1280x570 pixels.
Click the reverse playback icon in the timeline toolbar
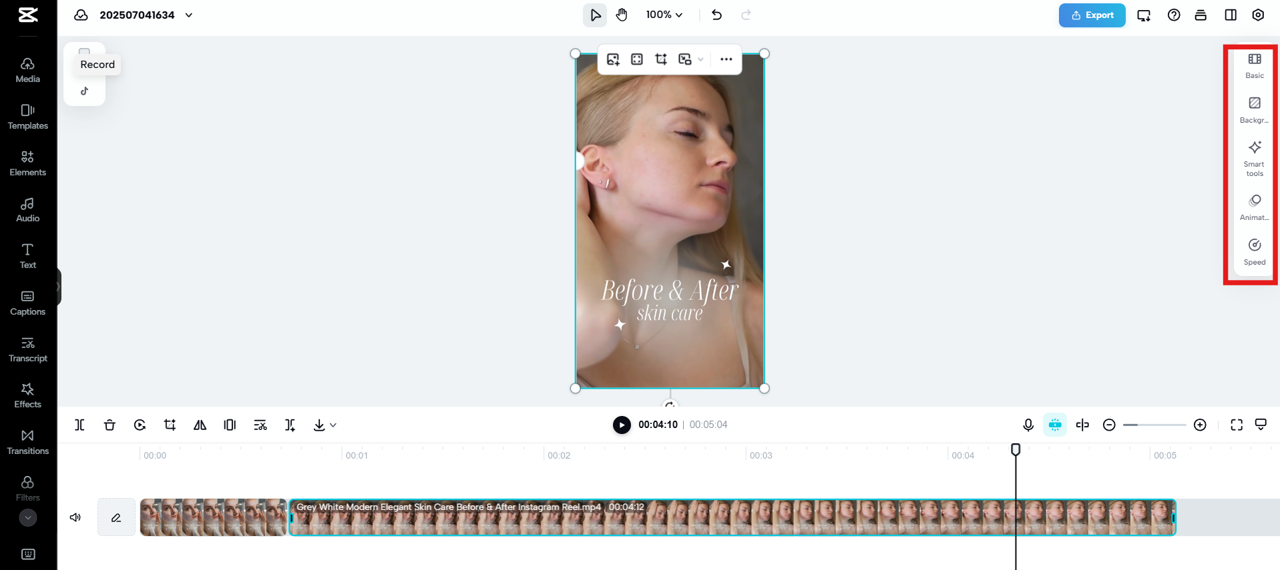[x=140, y=425]
